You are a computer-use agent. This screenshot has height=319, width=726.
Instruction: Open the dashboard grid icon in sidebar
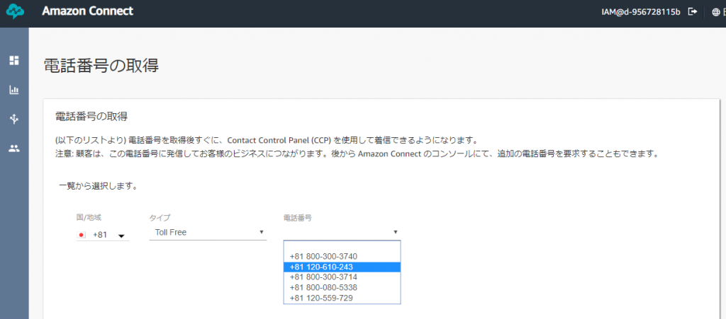(14, 60)
